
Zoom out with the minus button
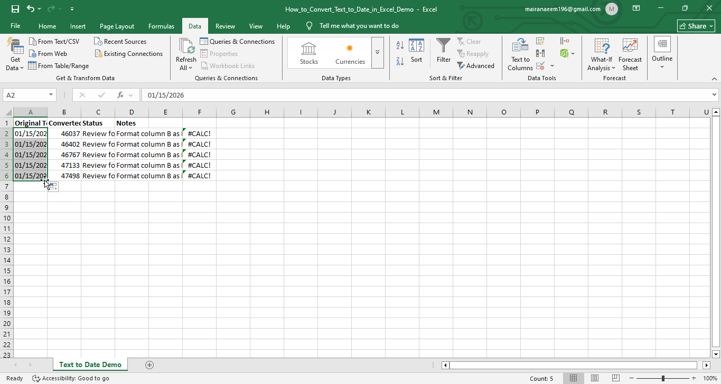click(631, 378)
